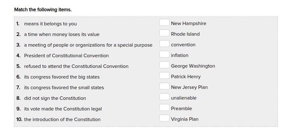This screenshot has width=290, height=138.
Task: Select item 3 about a meeting of people
Action: [88, 45]
